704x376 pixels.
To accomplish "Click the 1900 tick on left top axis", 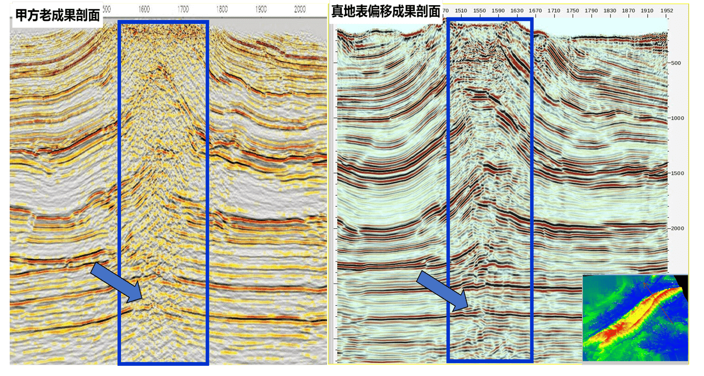I will (261, 9).
